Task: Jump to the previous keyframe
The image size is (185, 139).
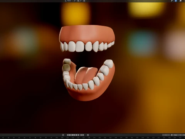Action: pos(70,135)
